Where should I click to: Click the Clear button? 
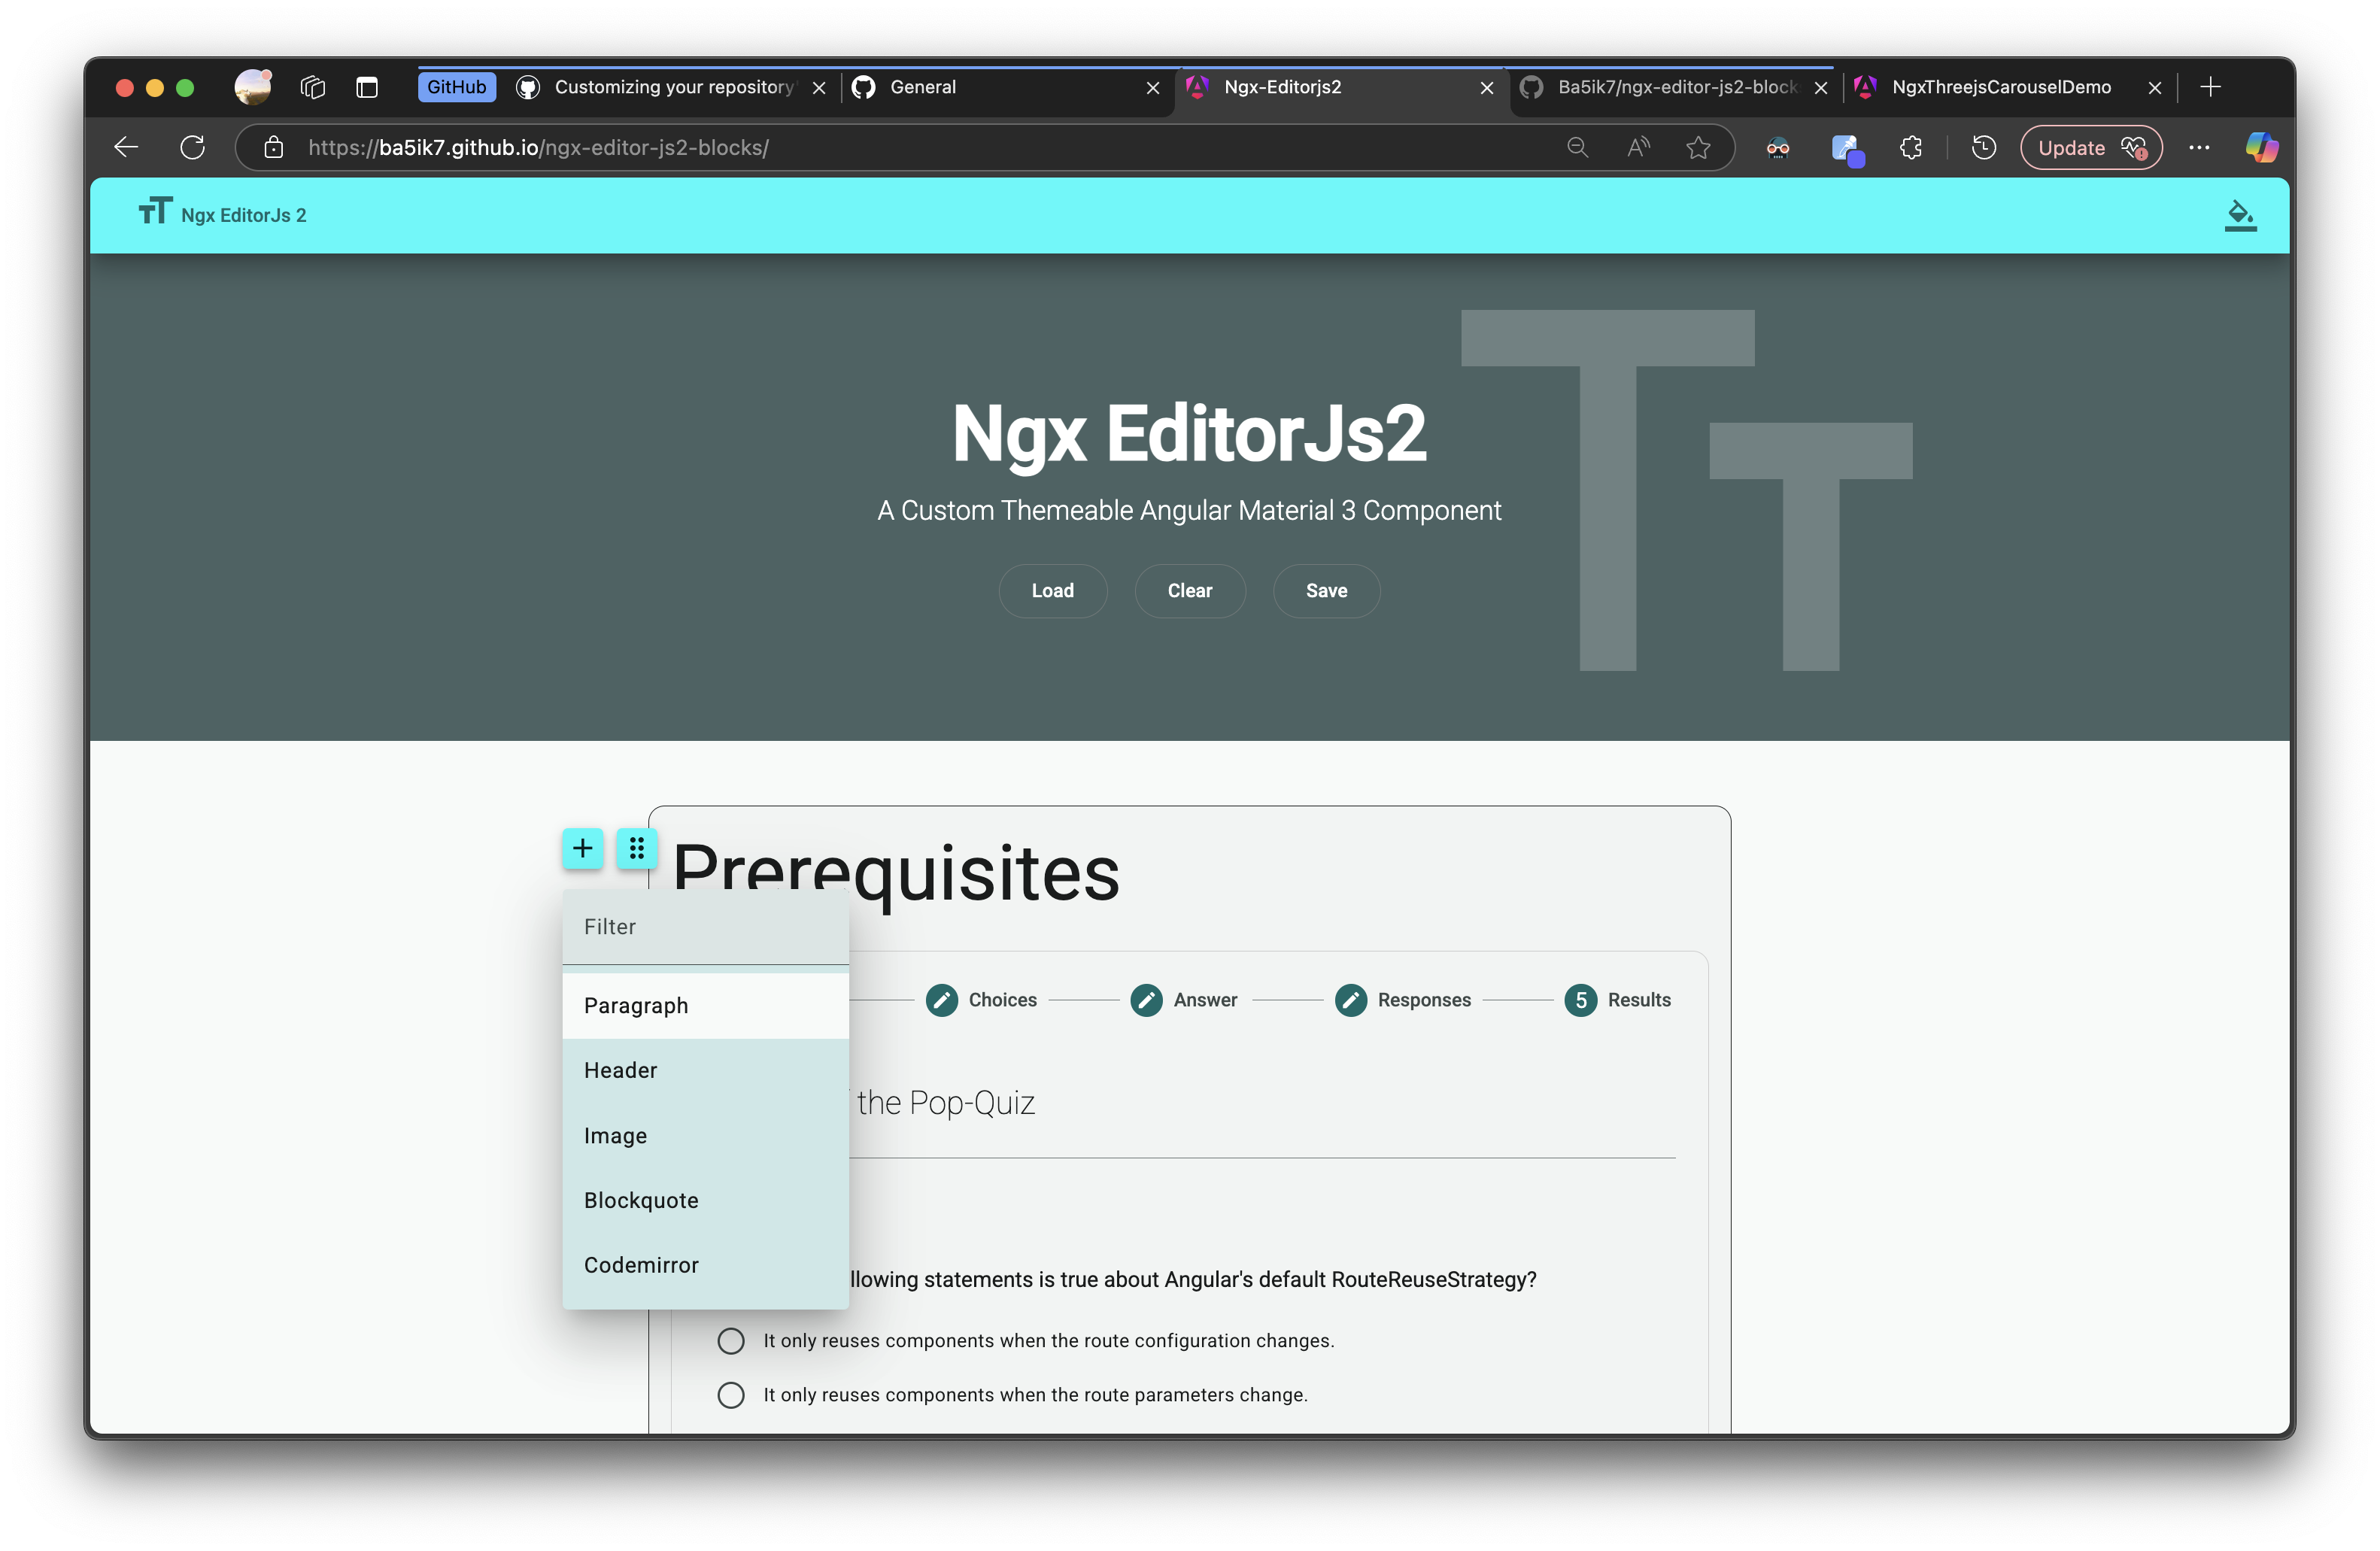coord(1190,590)
